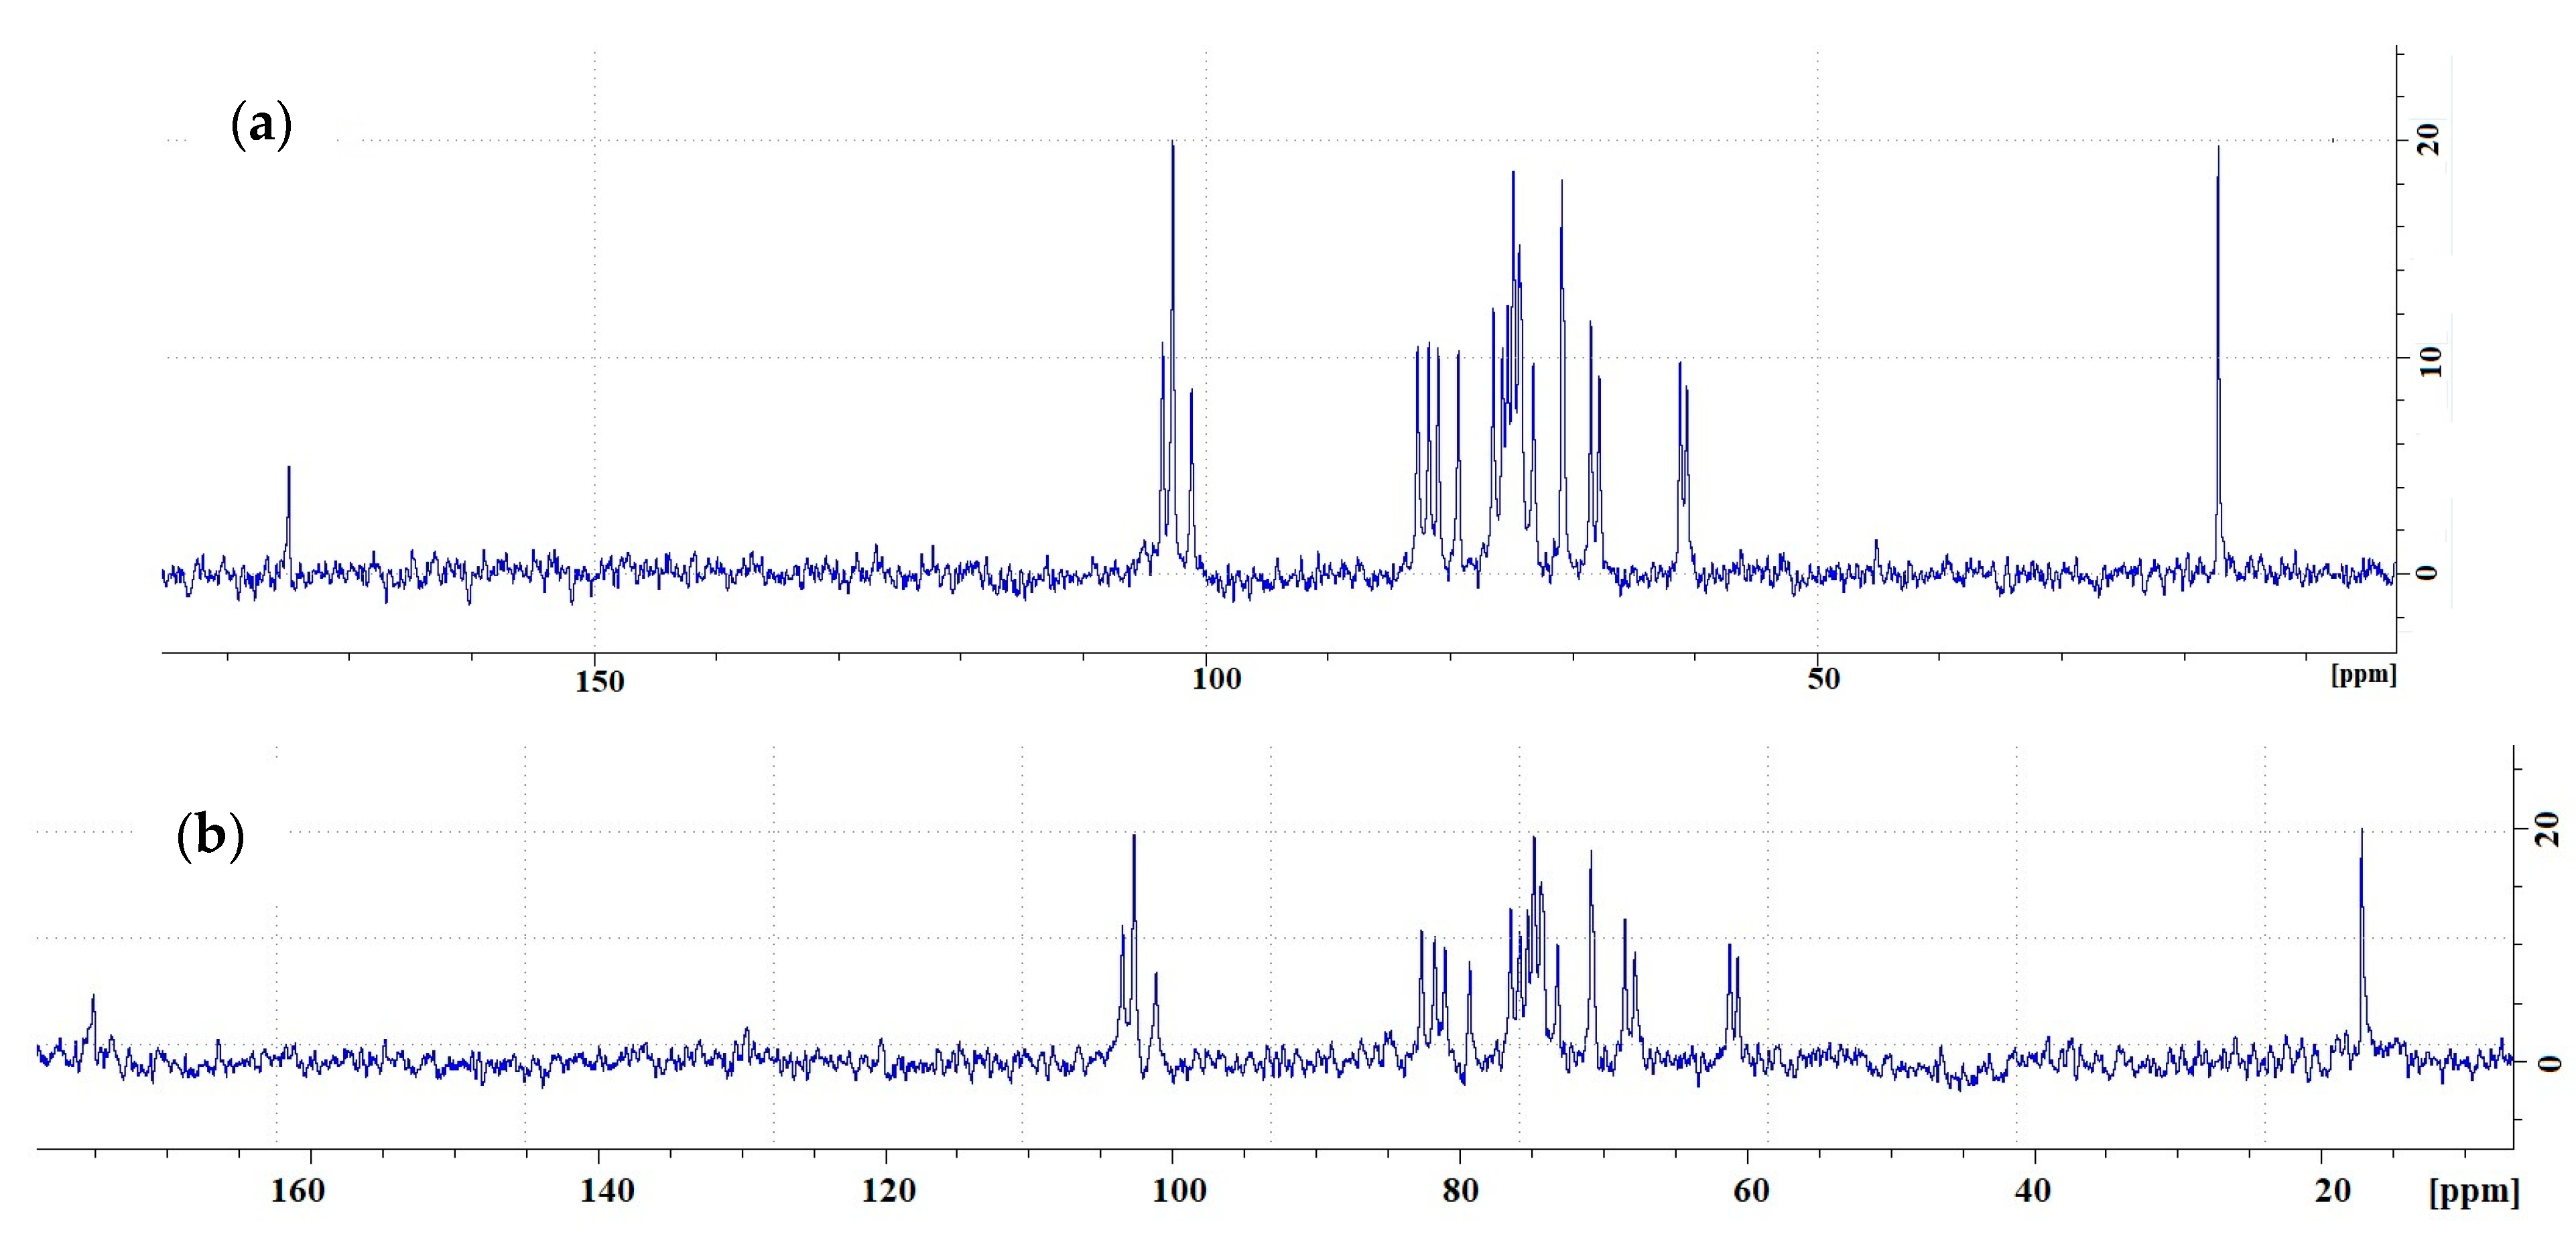Click the 140 ppm label in spectrum (b)
This screenshot has width=2576, height=1238.
point(607,1190)
